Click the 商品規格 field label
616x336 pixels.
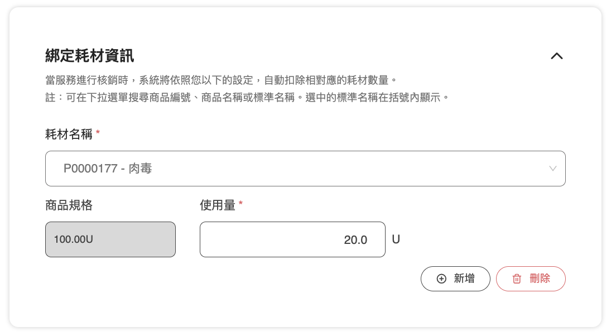[69, 205]
